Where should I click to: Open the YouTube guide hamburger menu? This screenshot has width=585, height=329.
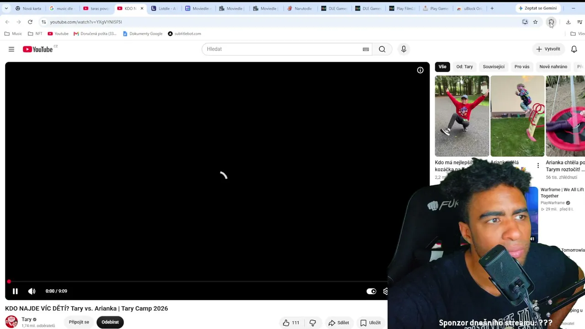pyautogui.click(x=11, y=49)
